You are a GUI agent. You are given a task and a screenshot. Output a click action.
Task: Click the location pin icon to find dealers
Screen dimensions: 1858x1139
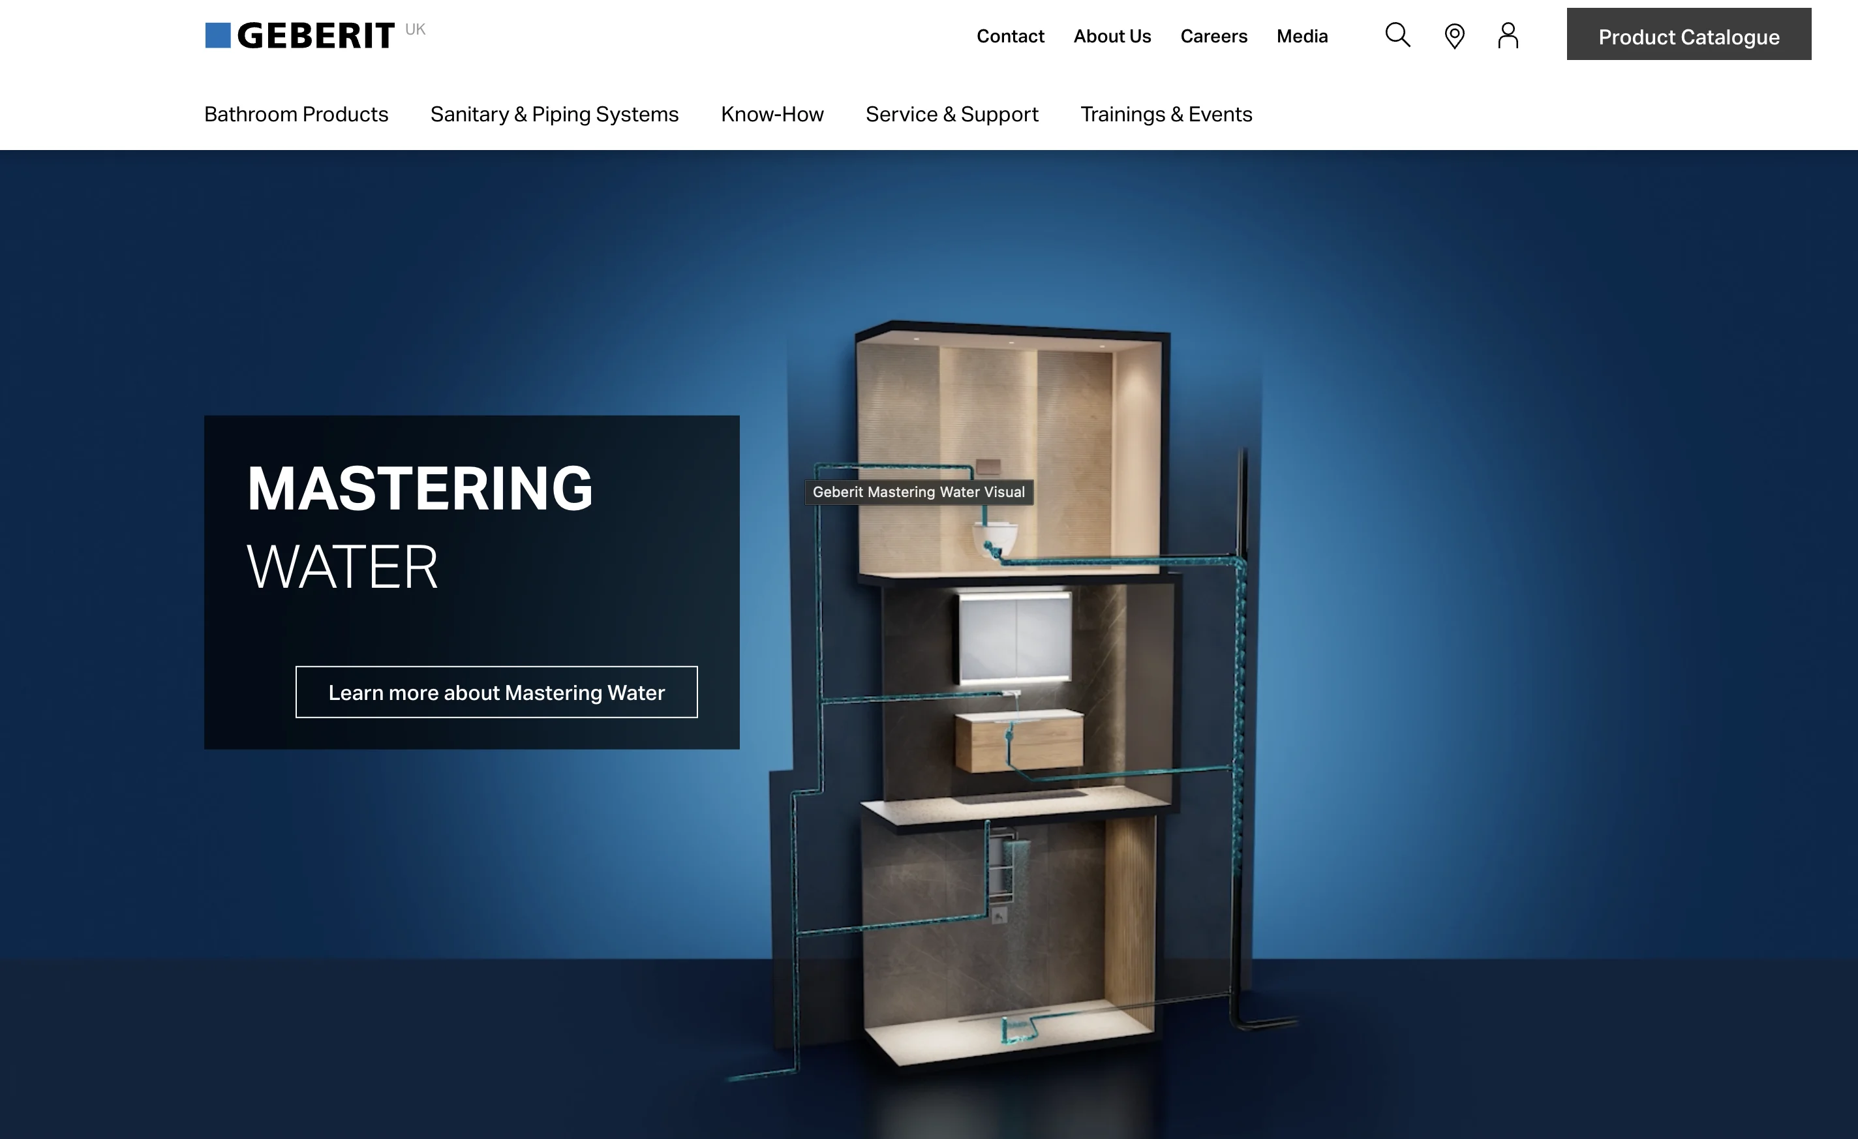(x=1454, y=35)
